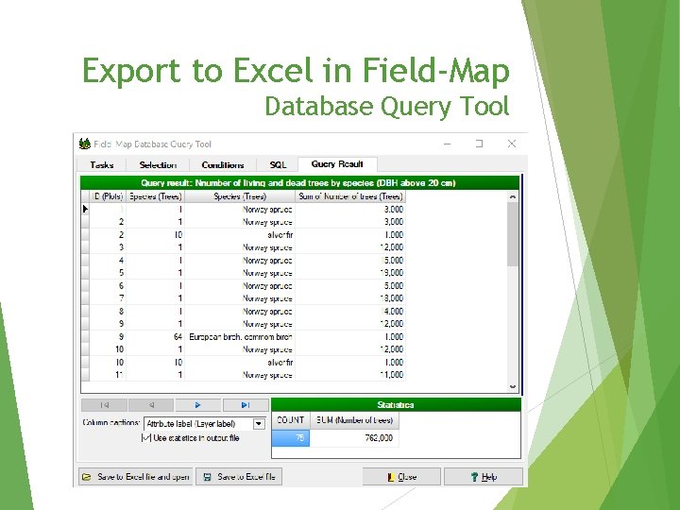Jump to the last record navigation button
This screenshot has width=680, height=510.
tap(246, 405)
